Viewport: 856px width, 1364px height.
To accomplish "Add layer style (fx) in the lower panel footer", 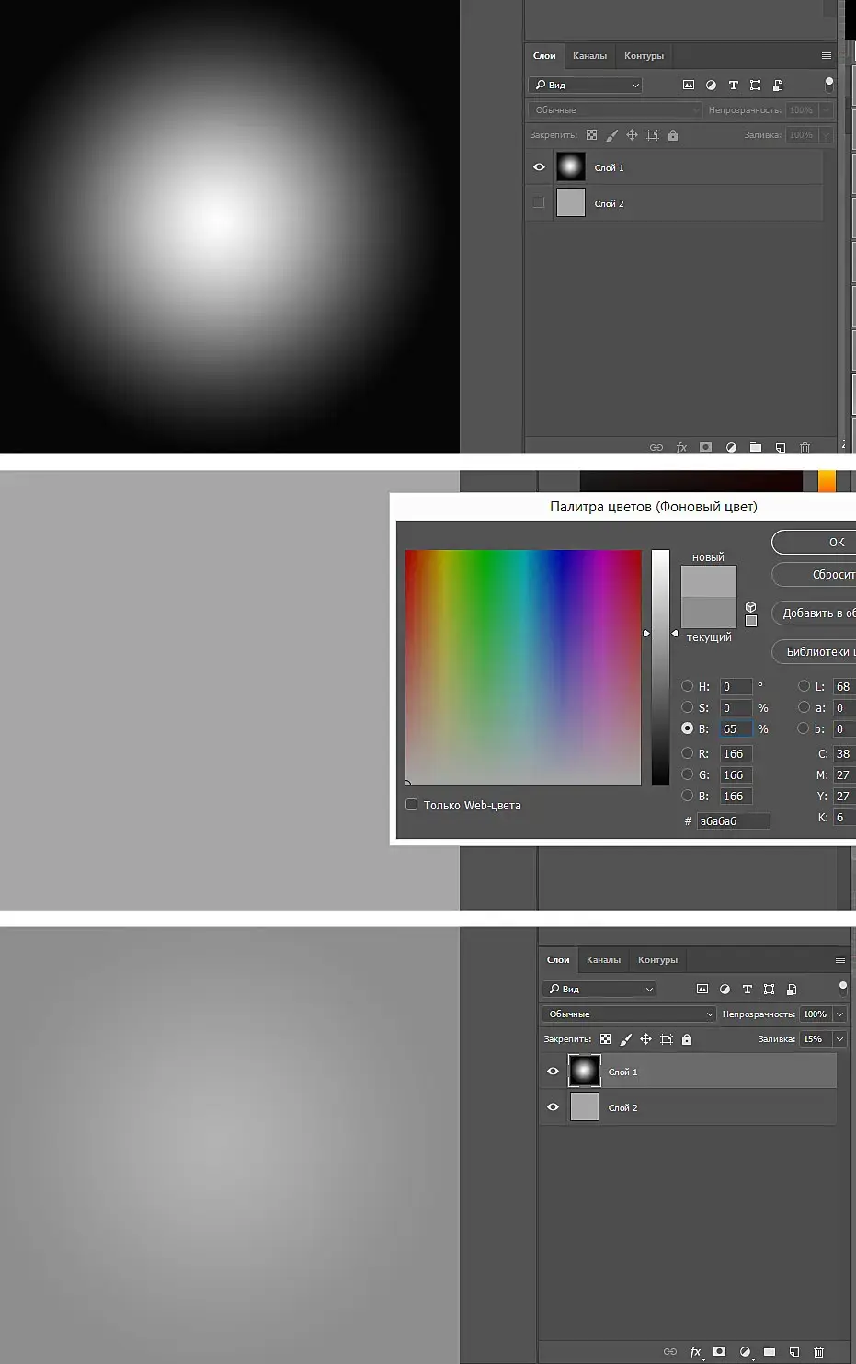I will (x=696, y=1351).
